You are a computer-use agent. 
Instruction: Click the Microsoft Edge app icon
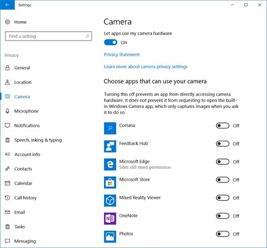[x=110, y=164]
